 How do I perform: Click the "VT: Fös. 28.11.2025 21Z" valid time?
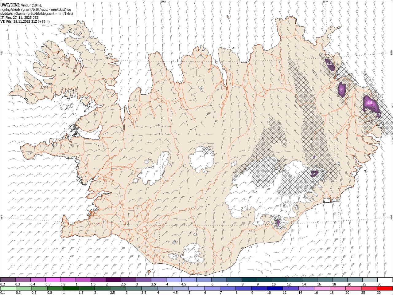19,22
